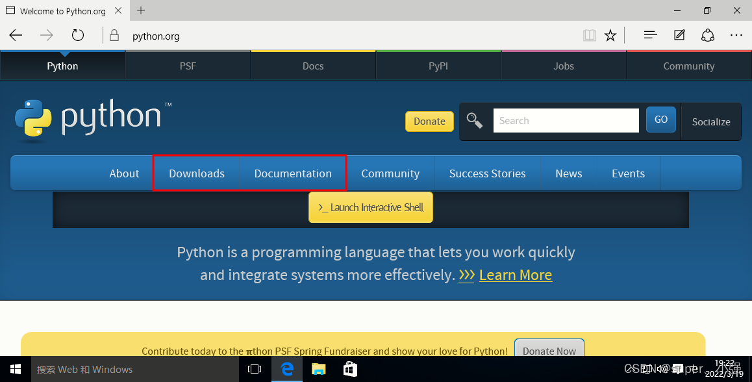Click the magnifying glass search icon

point(474,120)
